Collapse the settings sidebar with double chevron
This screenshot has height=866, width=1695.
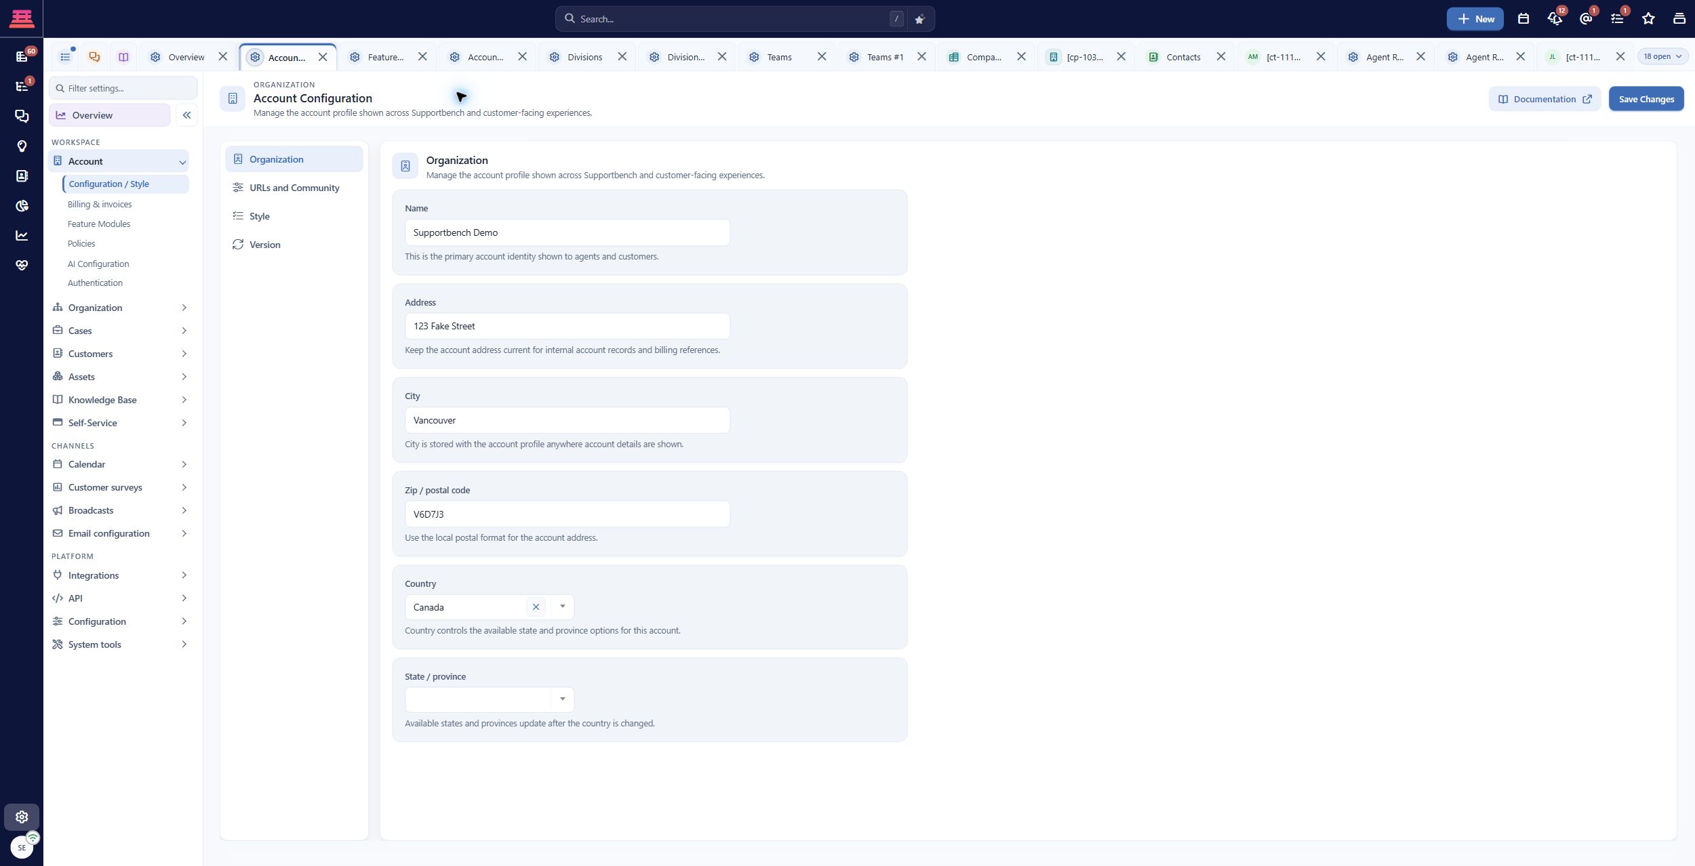[x=186, y=115]
